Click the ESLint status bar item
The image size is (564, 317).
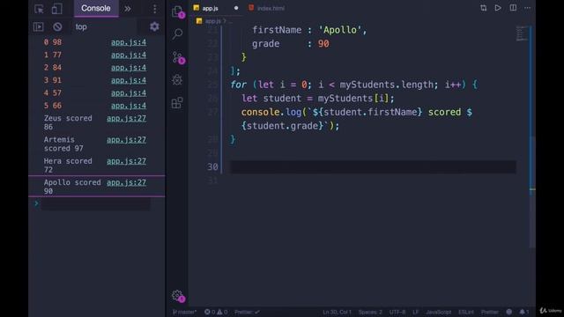[x=466, y=312]
